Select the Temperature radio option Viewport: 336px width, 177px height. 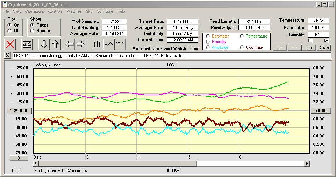coord(242,36)
